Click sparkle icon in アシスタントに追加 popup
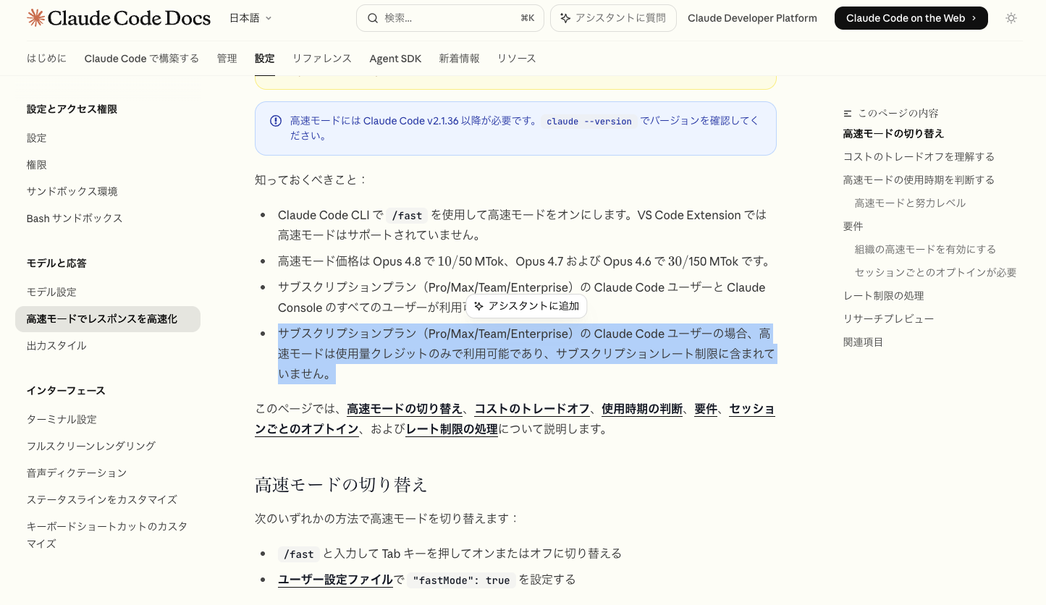The image size is (1046, 605). tap(478, 306)
